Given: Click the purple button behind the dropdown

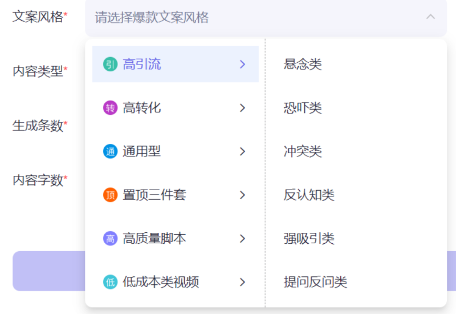Looking at the screenshot, I should coord(48,271).
